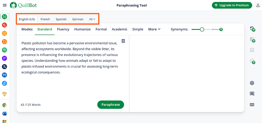Open the Translator sidebar icon
The image size is (262, 123).
[x=4, y=67]
